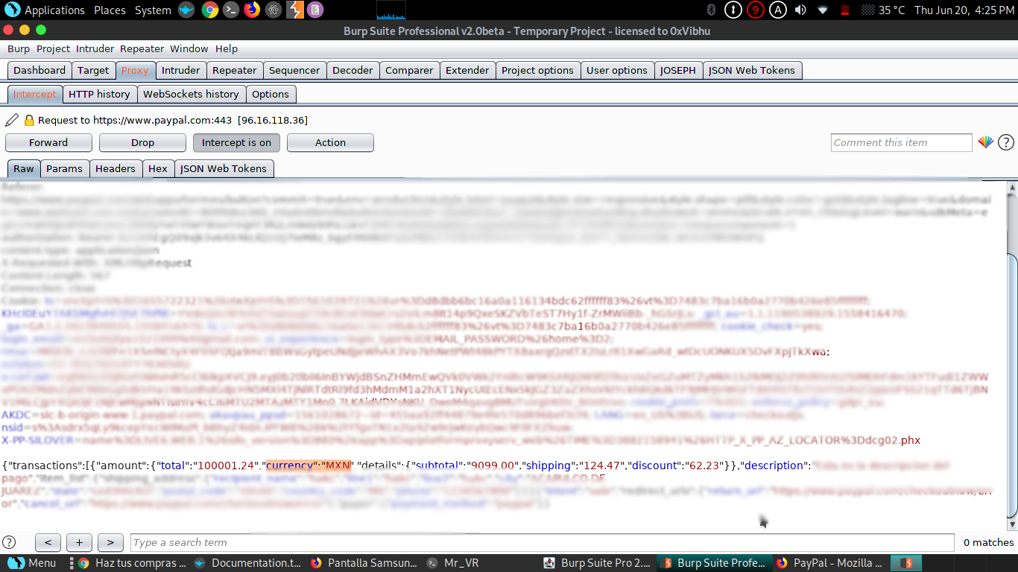Click the Comment this item field
This screenshot has width=1018, height=572.
tap(902, 142)
